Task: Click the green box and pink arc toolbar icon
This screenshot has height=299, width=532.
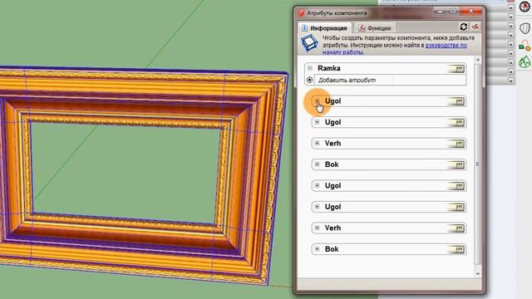Action: pos(525,46)
